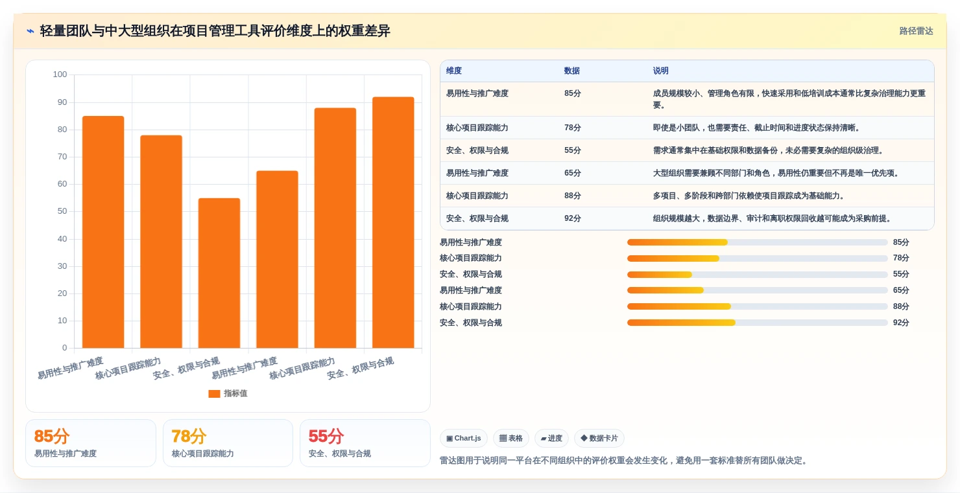The width and height of the screenshot is (960, 493).
Task: Click the 85分 data card
Action: 91,443
